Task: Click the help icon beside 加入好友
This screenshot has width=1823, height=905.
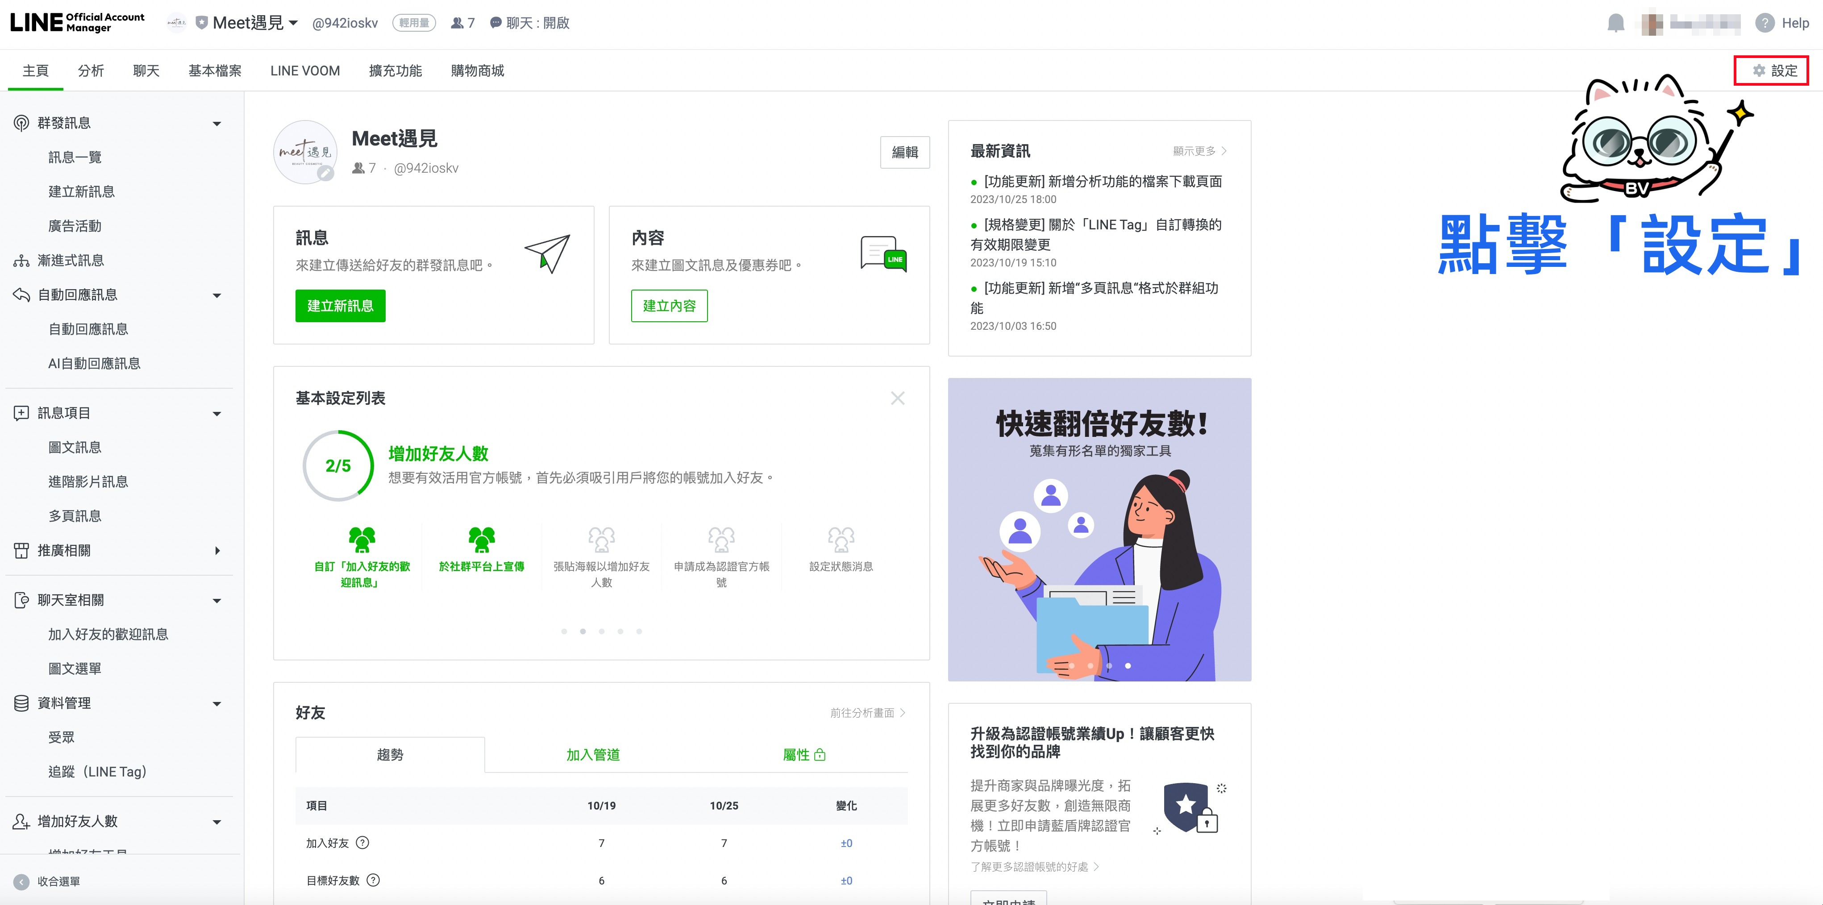Action: pyautogui.click(x=362, y=843)
